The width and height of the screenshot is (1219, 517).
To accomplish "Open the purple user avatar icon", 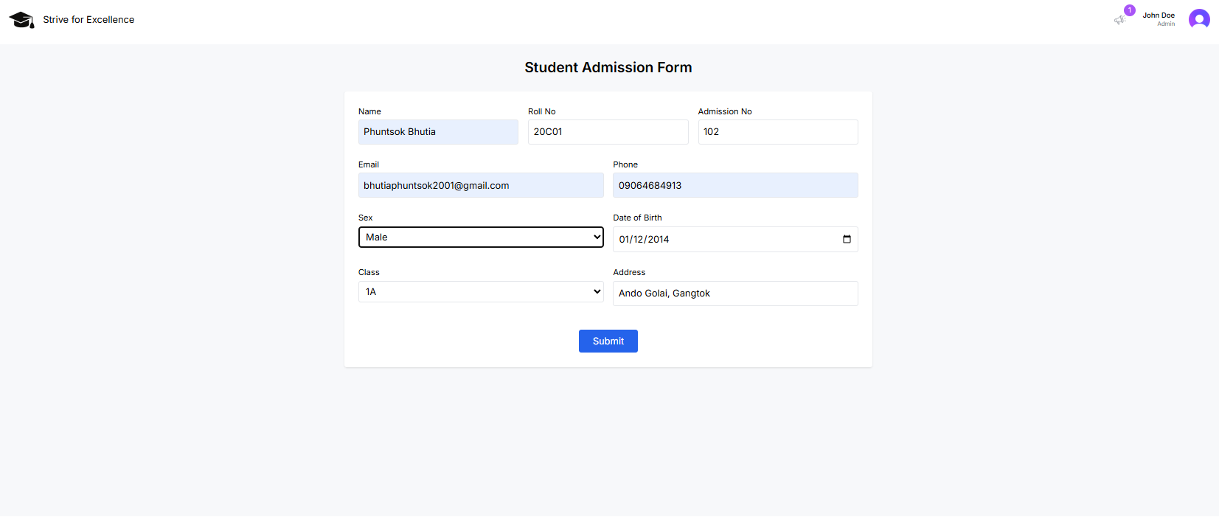I will [1198, 19].
